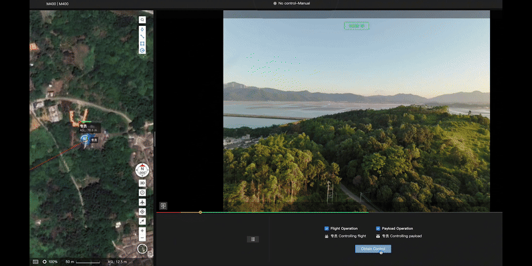Screen dimensions: 532x266
Task: Zoom out on the map
Action: click(x=142, y=238)
